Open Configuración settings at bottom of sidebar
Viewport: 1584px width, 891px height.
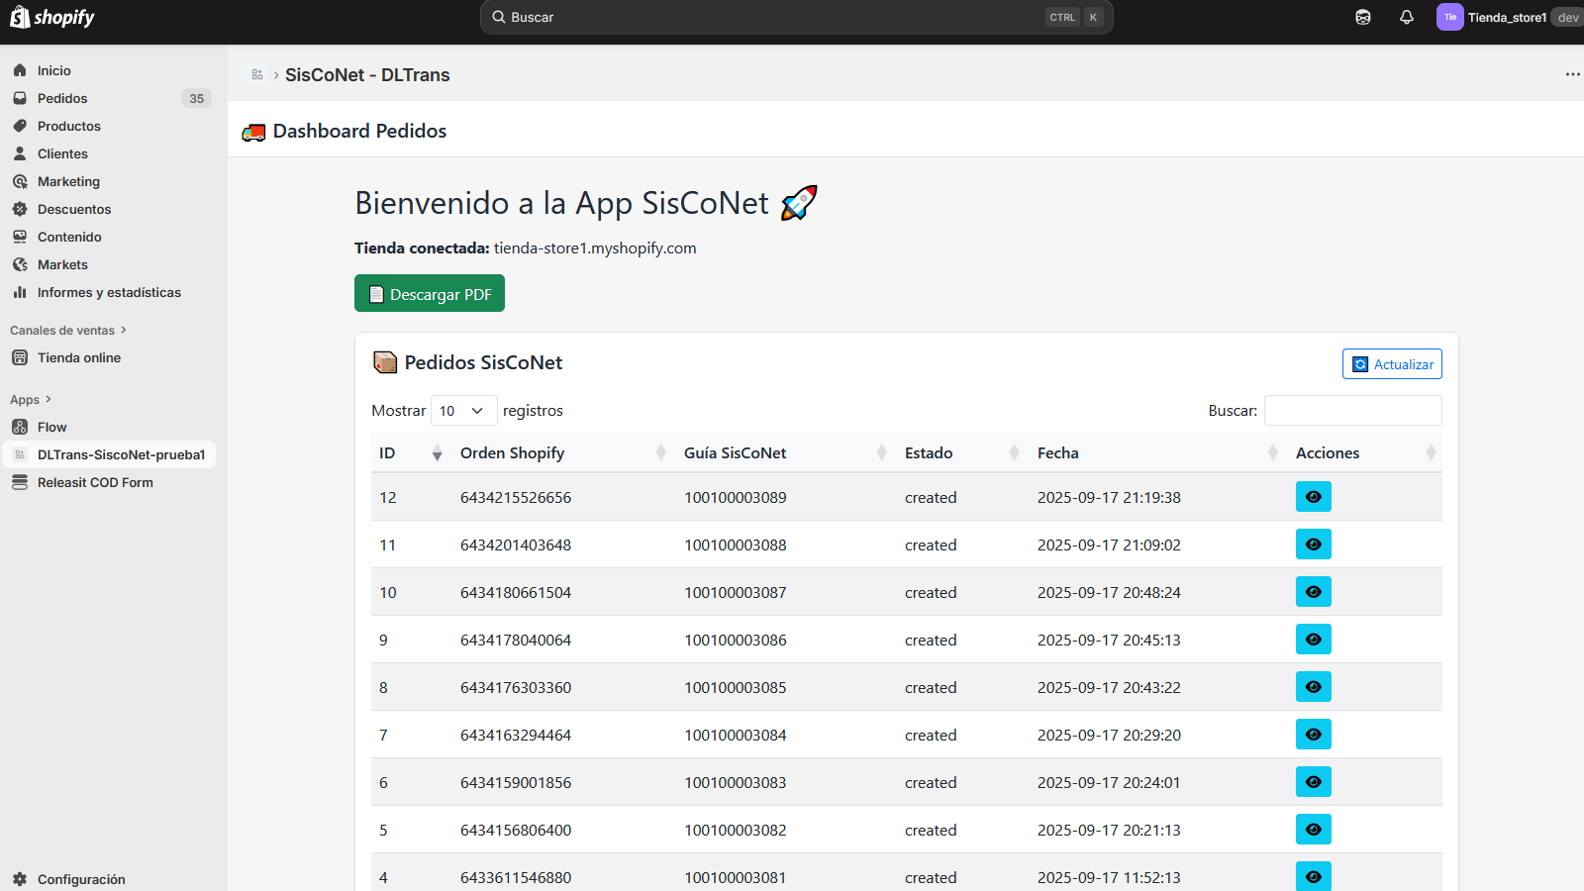(x=81, y=879)
